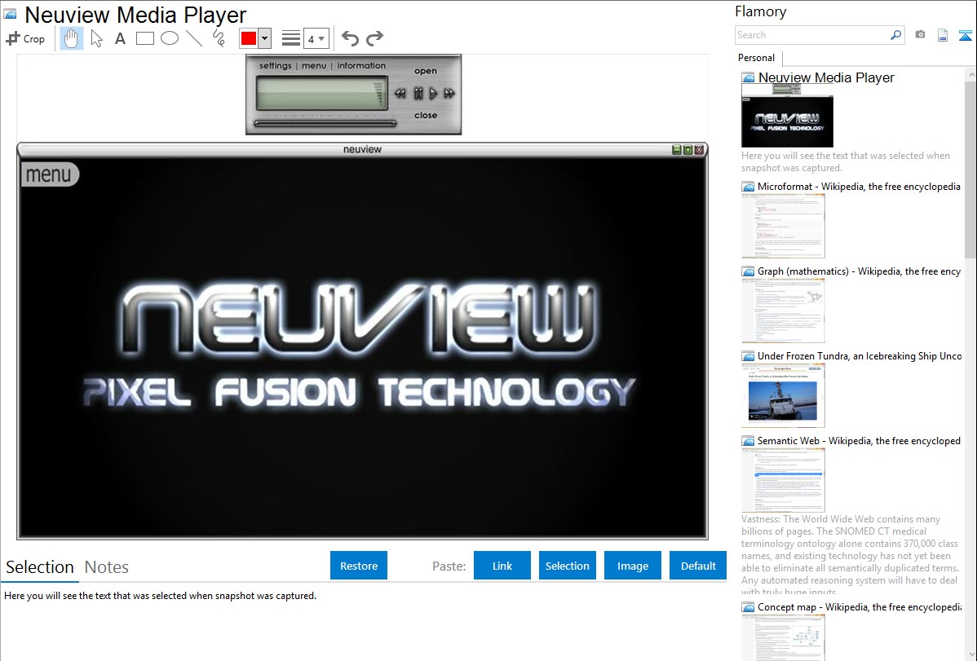Screen dimensions: 977x661
Task: Take a new snapshot with camera icon
Action: 920,35
